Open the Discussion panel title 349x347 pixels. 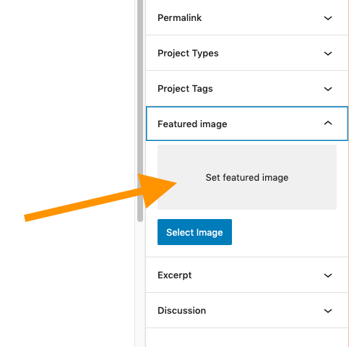tap(181, 311)
